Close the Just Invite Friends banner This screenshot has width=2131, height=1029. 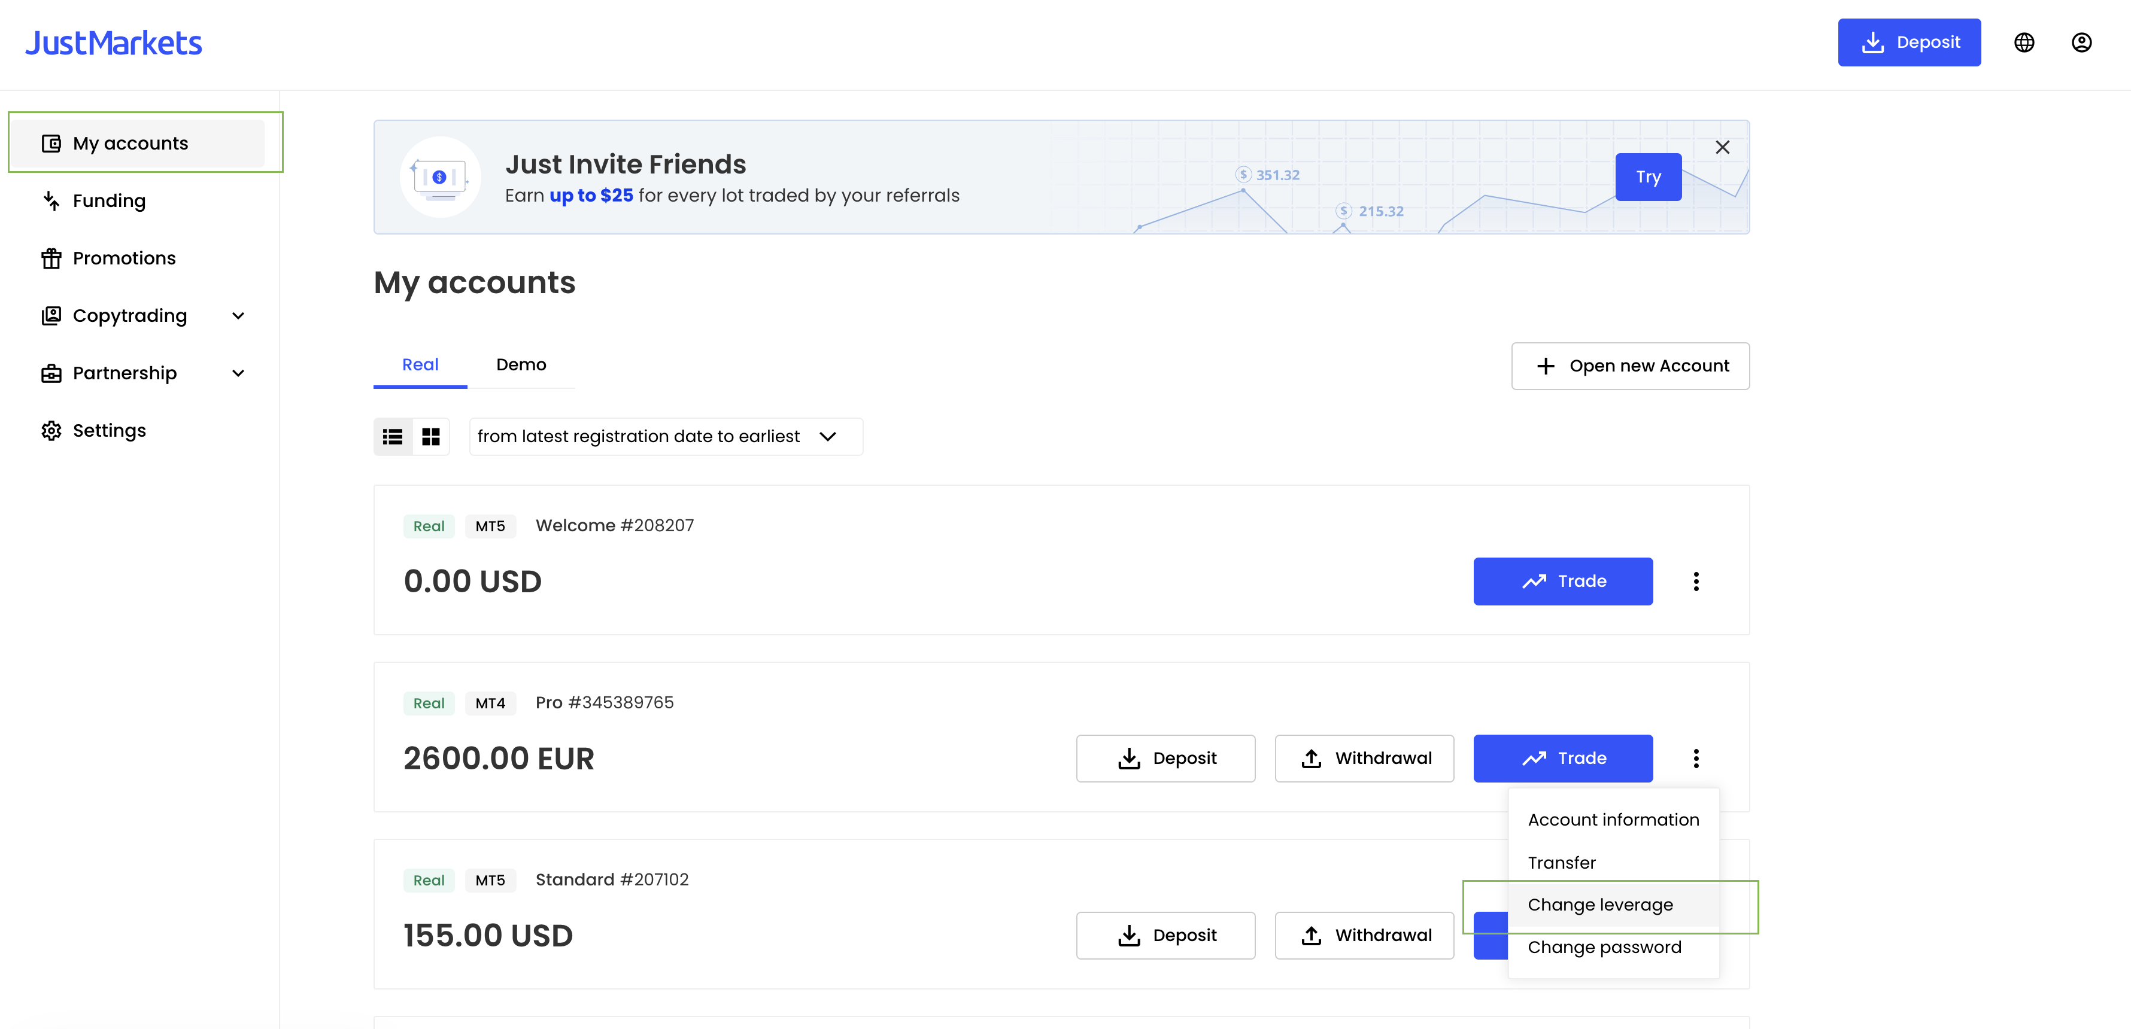click(x=1722, y=147)
